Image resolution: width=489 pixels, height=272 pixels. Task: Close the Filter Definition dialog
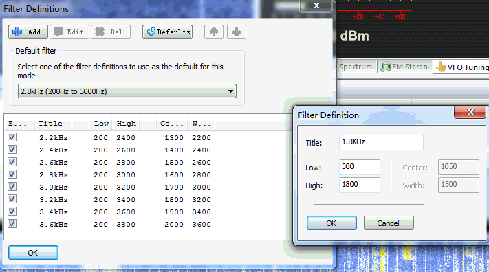coord(470,112)
